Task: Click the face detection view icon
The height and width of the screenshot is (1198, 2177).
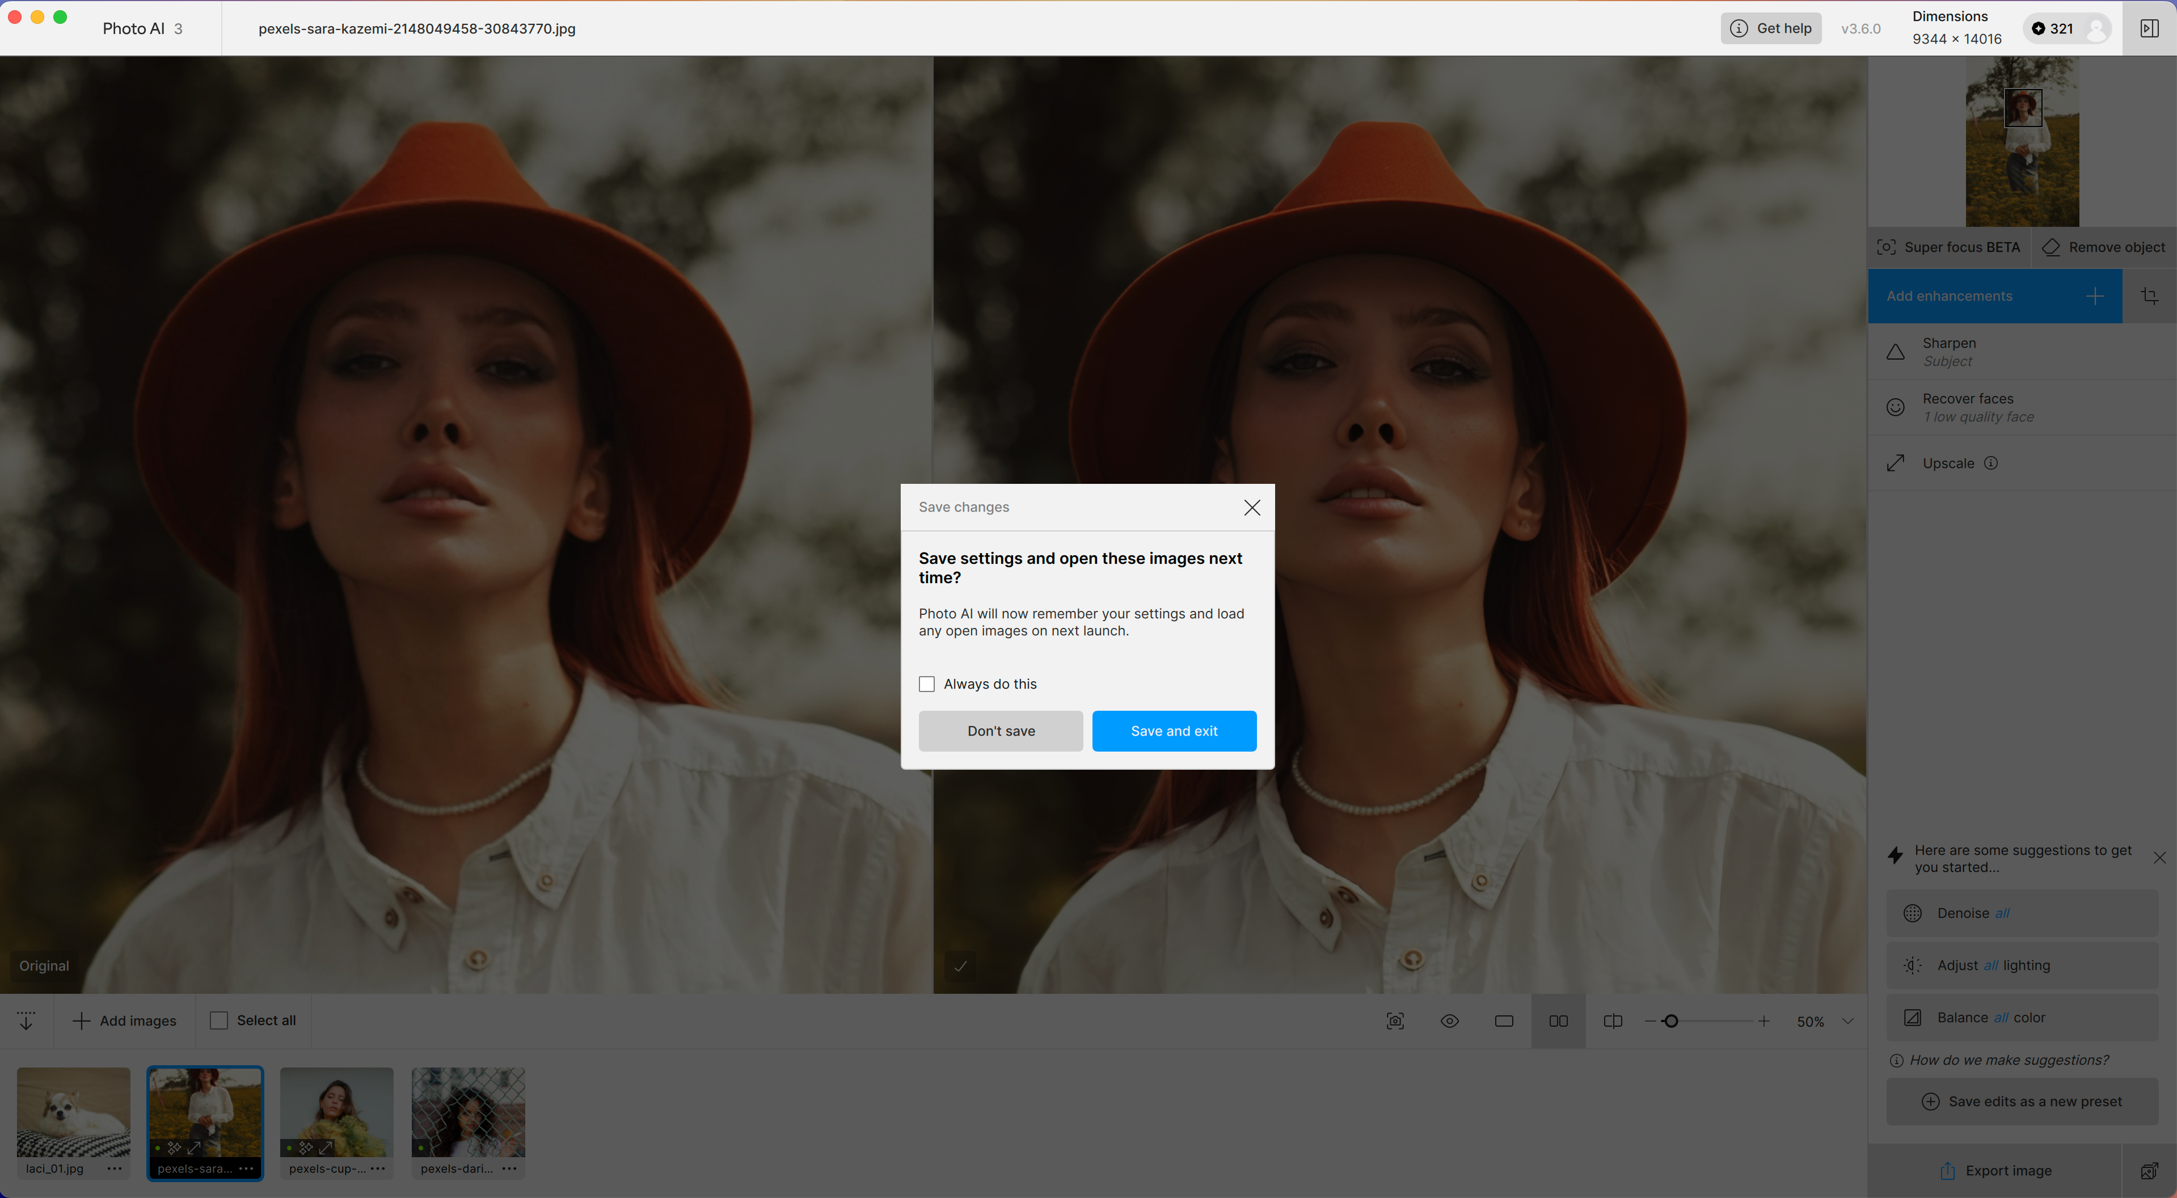Action: click(1395, 1020)
